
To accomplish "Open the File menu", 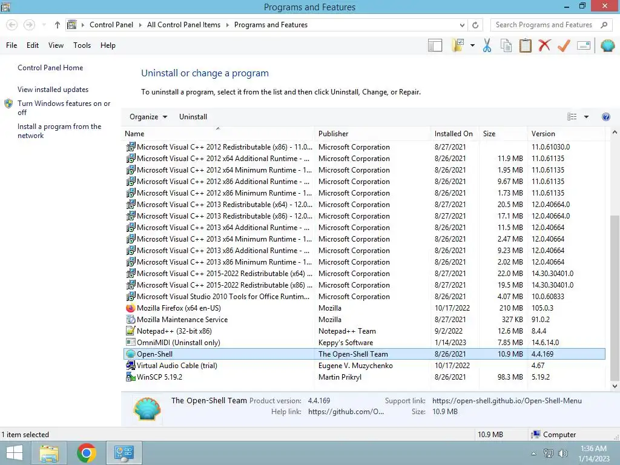I will coord(12,45).
